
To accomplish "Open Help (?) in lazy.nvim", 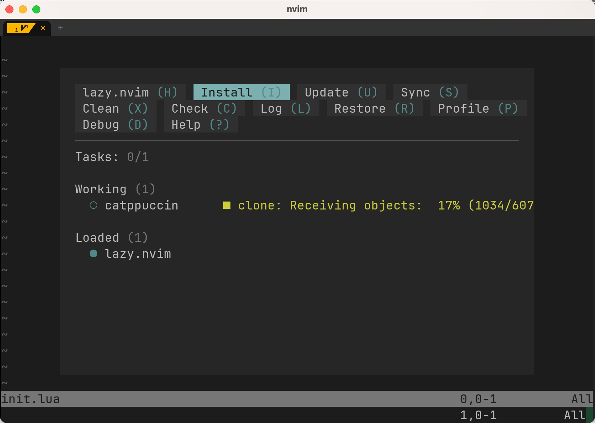I will pyautogui.click(x=200, y=124).
